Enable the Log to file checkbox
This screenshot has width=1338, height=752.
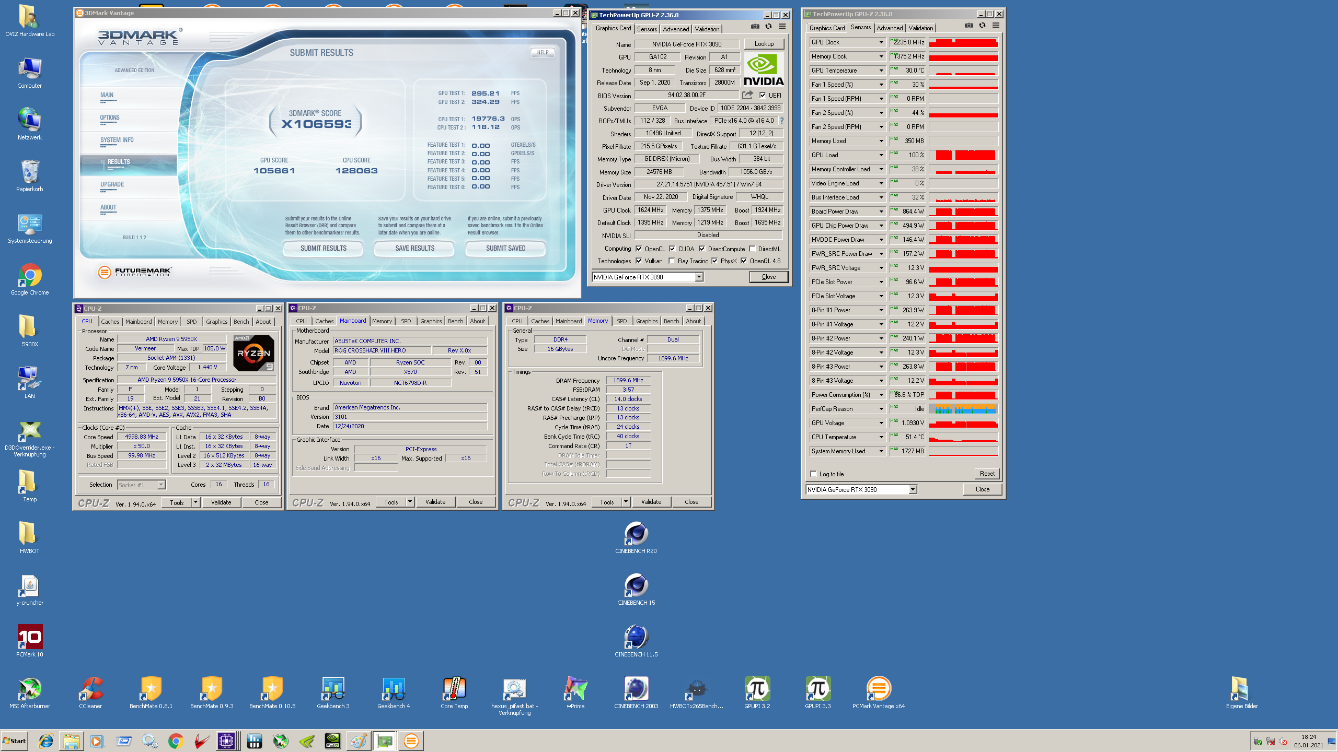(x=813, y=474)
